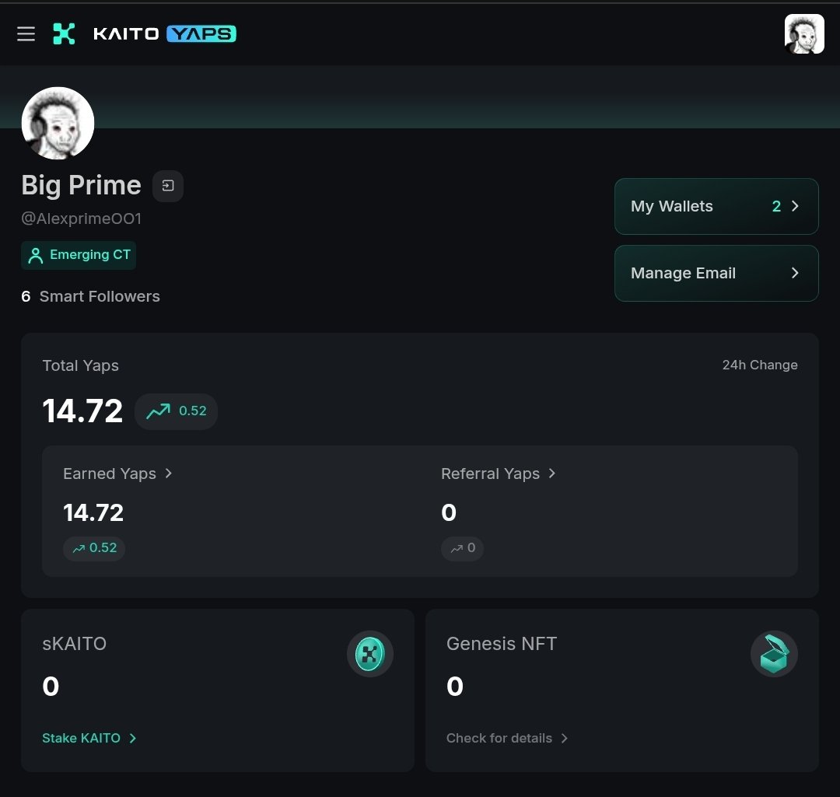Click the @Alexprime001 handle

point(82,218)
